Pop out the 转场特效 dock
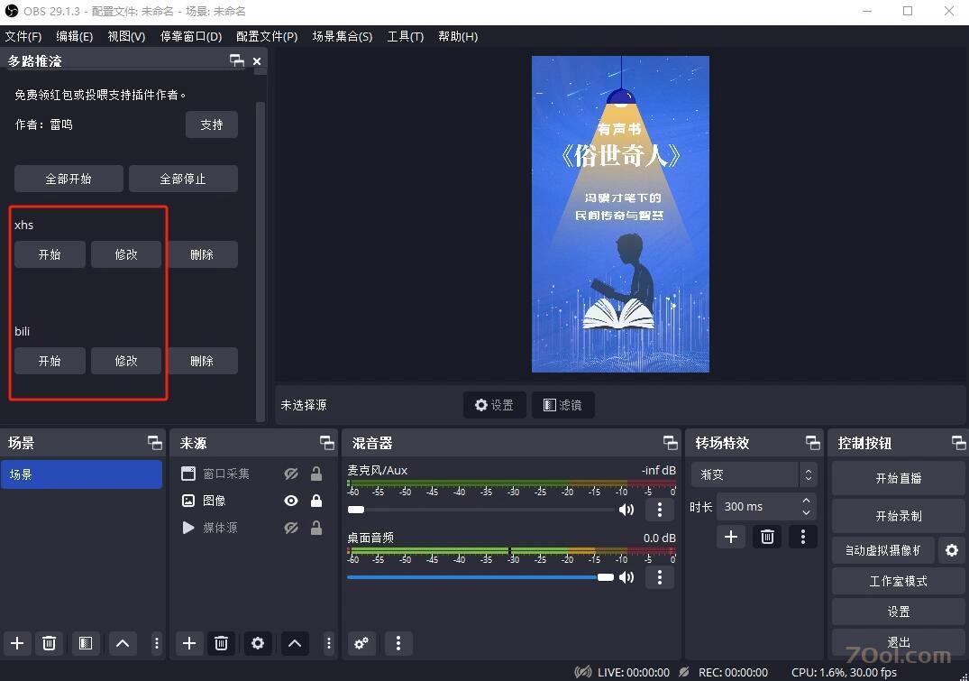The image size is (969, 681). (x=813, y=442)
